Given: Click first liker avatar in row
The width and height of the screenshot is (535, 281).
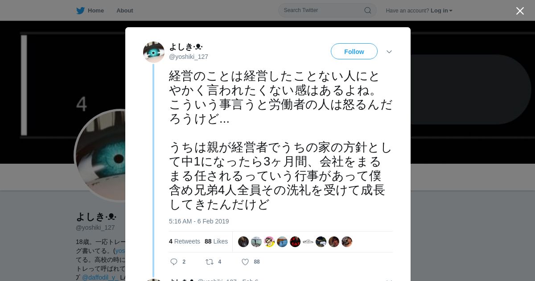Looking at the screenshot, I should (243, 242).
